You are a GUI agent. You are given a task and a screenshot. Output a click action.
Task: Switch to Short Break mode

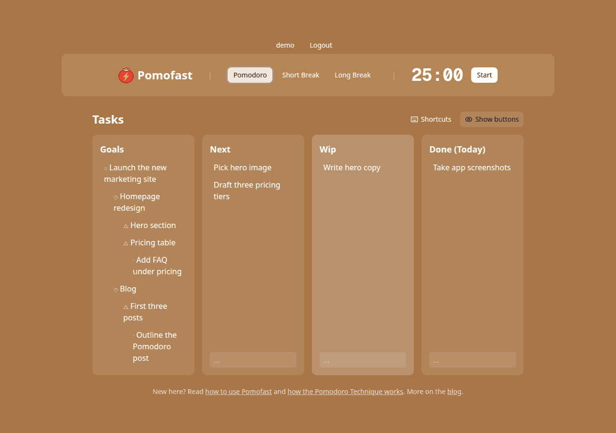click(301, 75)
